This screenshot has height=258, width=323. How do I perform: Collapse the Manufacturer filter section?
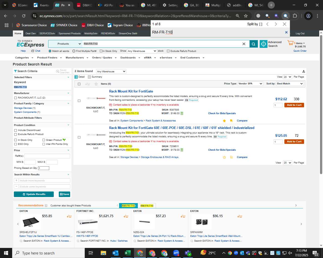coord(68,93)
